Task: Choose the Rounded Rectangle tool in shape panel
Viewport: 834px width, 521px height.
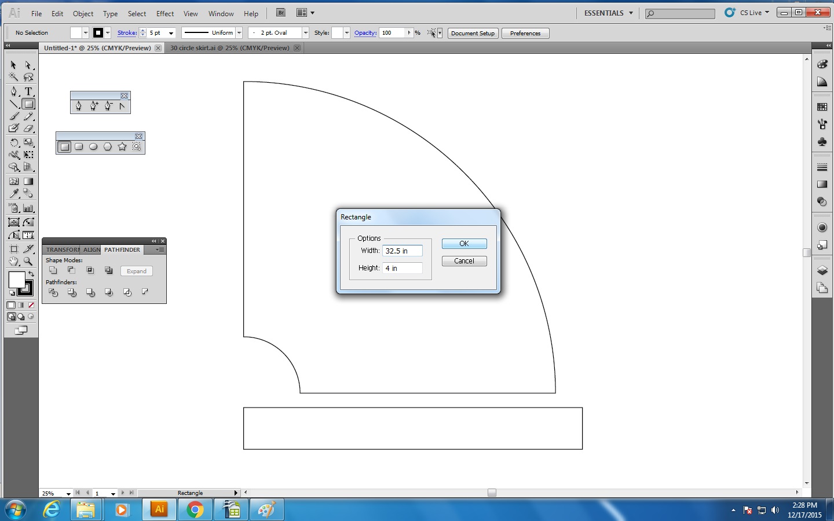Action: 79,147
